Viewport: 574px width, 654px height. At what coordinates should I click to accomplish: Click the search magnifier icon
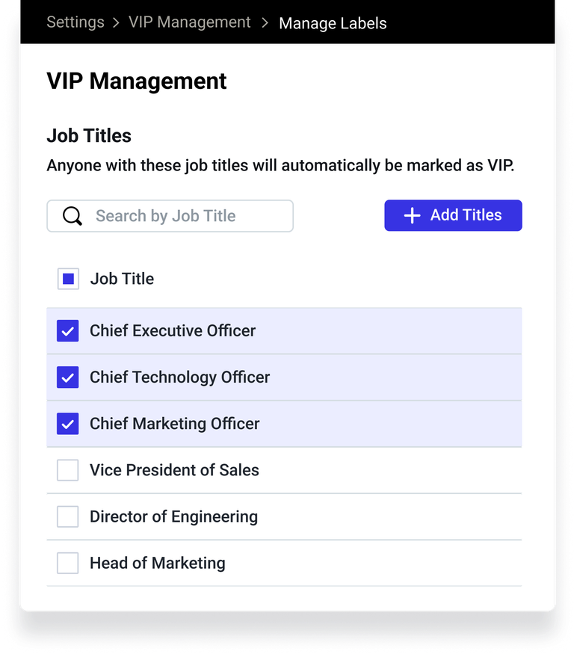tap(72, 215)
